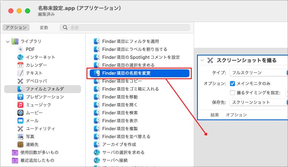Enable the 撮るタイミングを指定 checkbox
Viewport: 288px width, 167px height.
[233, 93]
